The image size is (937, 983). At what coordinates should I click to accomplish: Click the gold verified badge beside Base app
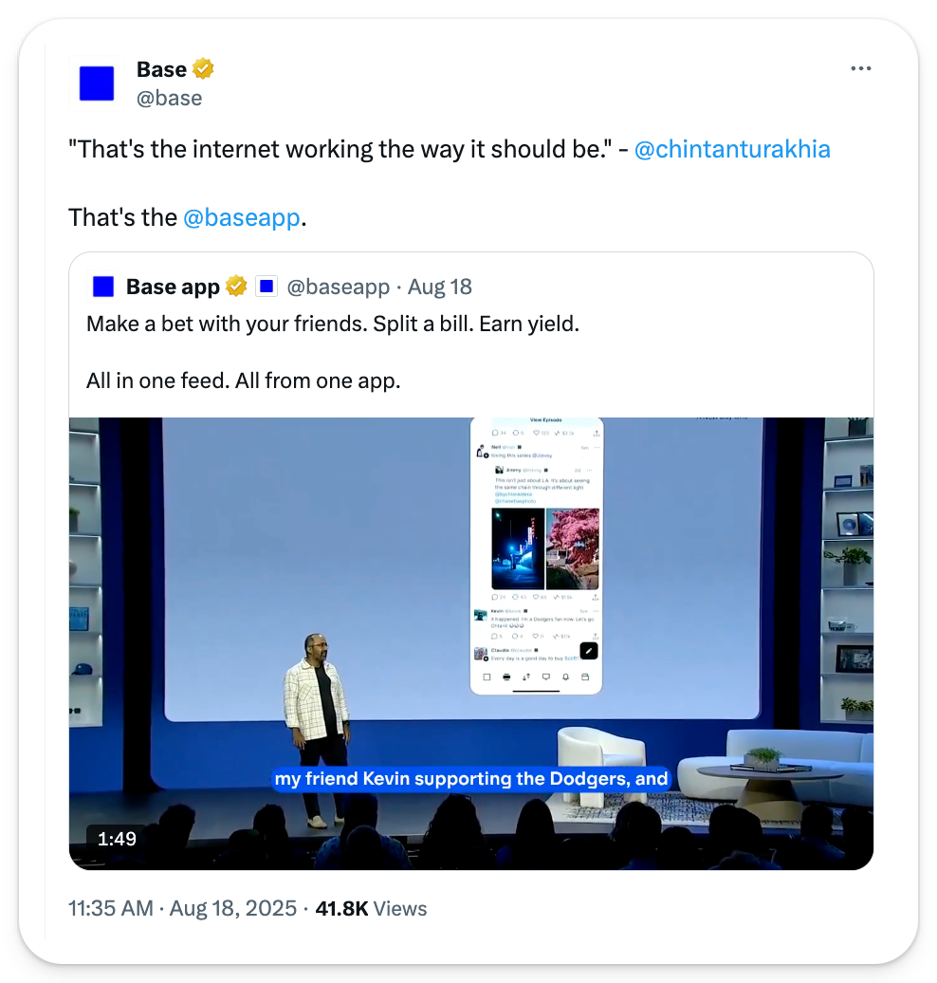tap(236, 287)
